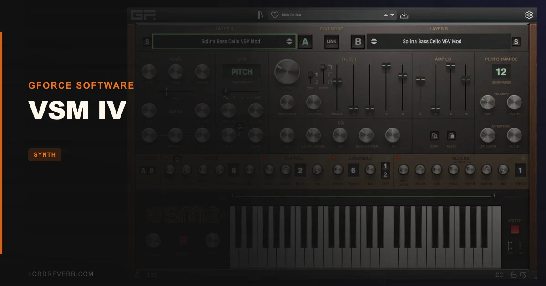Click the Reverb Pre Delay knob
Image resolution: width=546 pixels, height=286 pixels.
pyautogui.click(x=404, y=170)
